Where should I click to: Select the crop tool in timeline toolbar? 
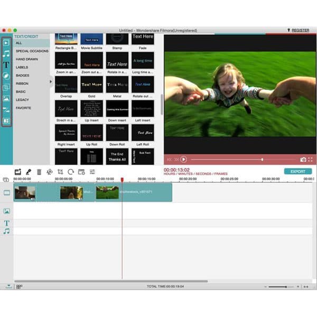60,172
